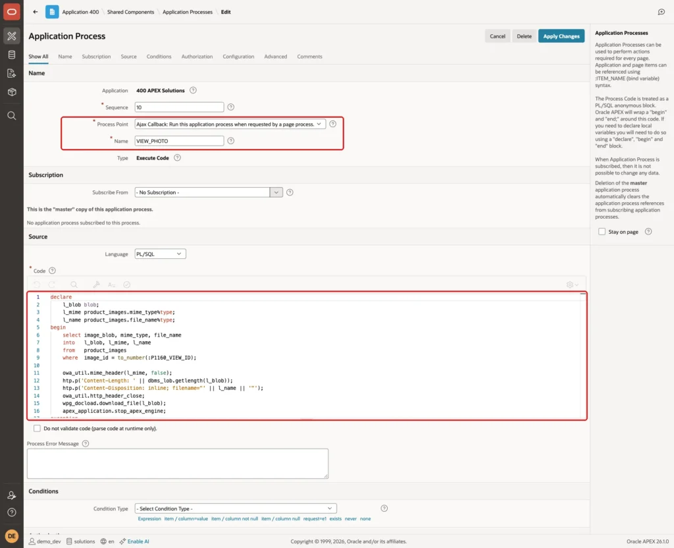Go to Shared Components breadcrumb
Screen dimensions: 674x548
[x=130, y=12]
